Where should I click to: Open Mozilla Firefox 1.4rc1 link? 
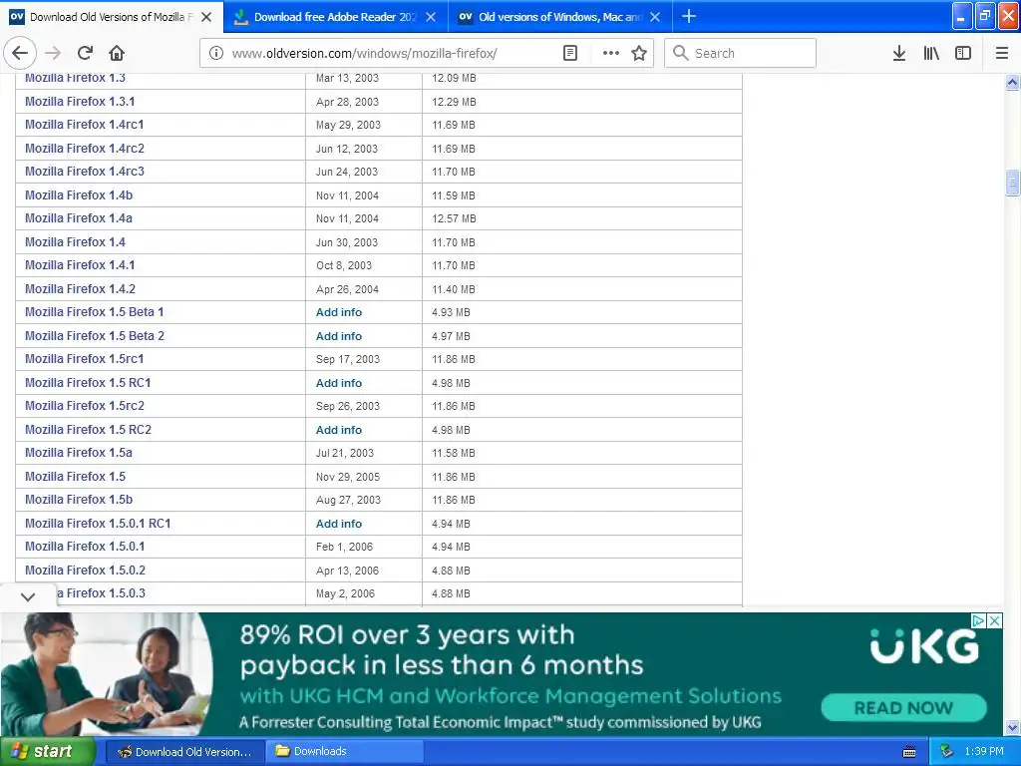pos(84,125)
